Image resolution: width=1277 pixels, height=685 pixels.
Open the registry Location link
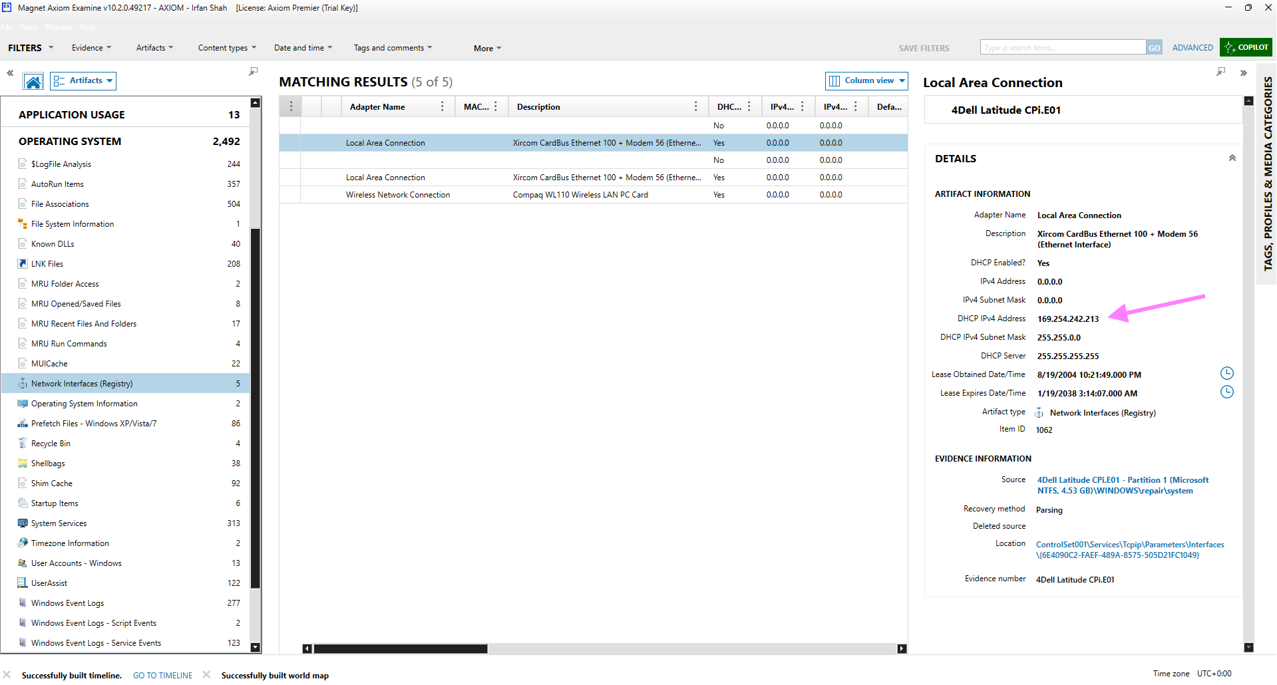tap(1130, 549)
